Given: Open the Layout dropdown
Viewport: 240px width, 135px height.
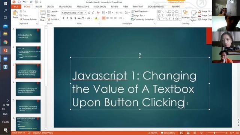Looking at the screenshot, I should pos(53,11).
